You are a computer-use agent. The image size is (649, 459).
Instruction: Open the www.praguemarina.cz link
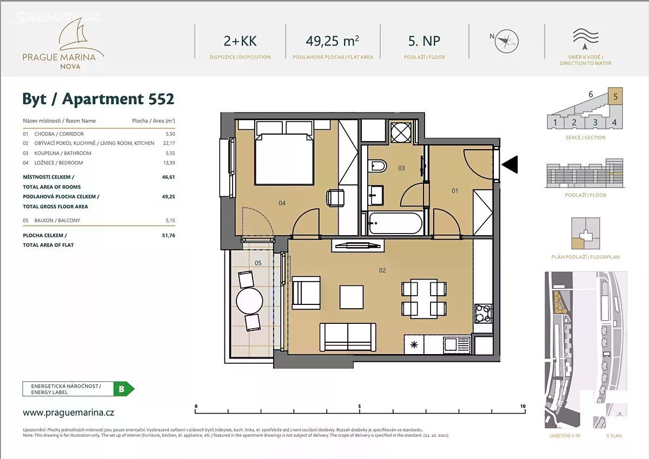click(x=68, y=412)
